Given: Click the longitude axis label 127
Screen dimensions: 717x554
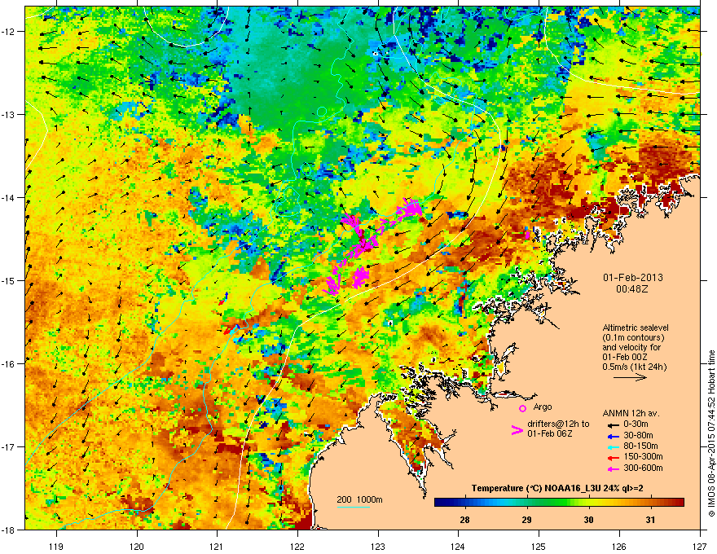Looking at the screenshot, I should click(700, 546).
